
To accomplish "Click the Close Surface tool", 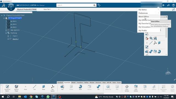I will pyautogui.click(x=127, y=88).
